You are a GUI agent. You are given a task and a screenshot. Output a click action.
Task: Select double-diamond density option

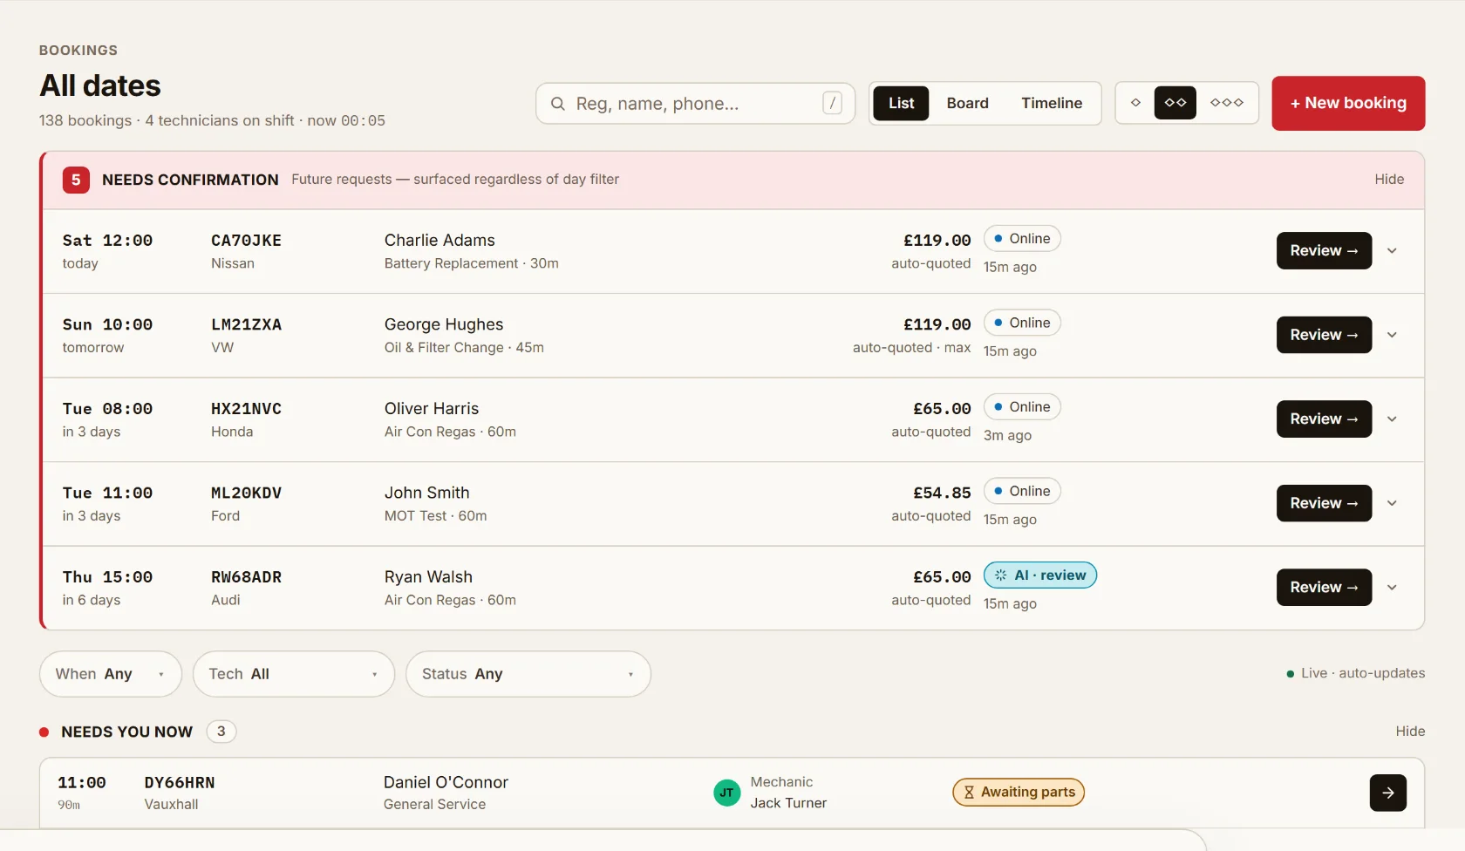1175,103
